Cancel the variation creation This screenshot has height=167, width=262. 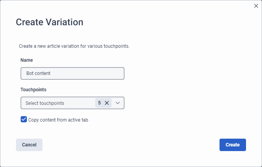click(29, 145)
